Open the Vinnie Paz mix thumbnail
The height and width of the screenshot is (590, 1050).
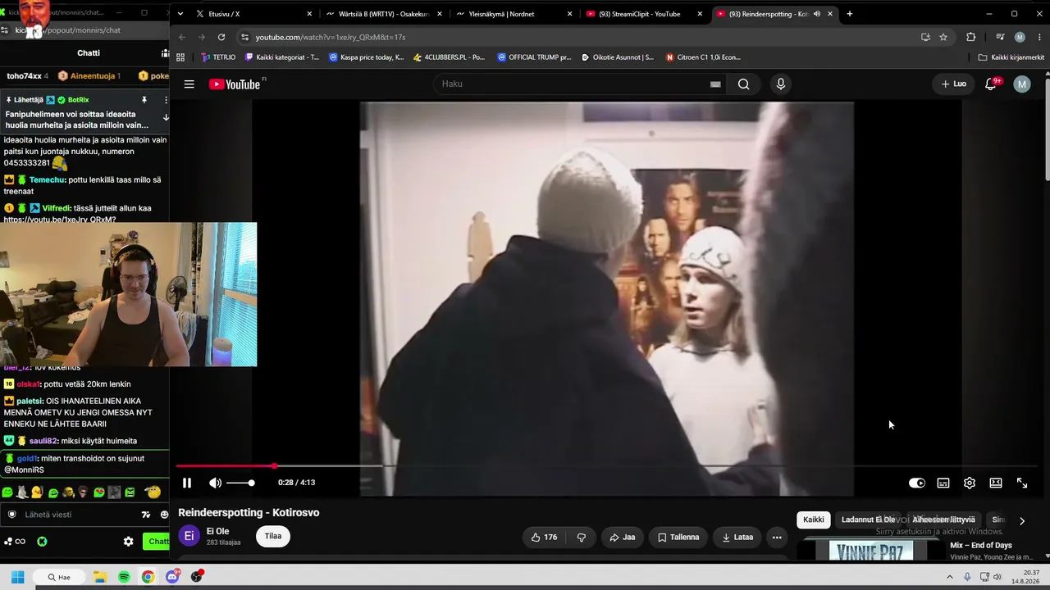871,550
